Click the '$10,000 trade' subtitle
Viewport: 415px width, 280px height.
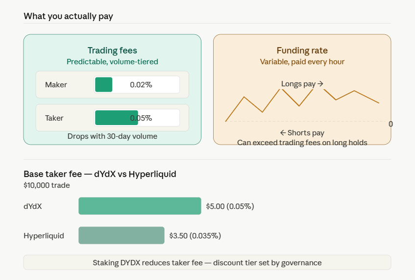coord(47,185)
